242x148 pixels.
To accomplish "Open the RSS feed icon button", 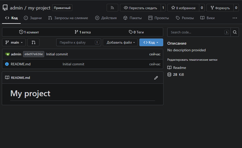I will click(112, 8).
